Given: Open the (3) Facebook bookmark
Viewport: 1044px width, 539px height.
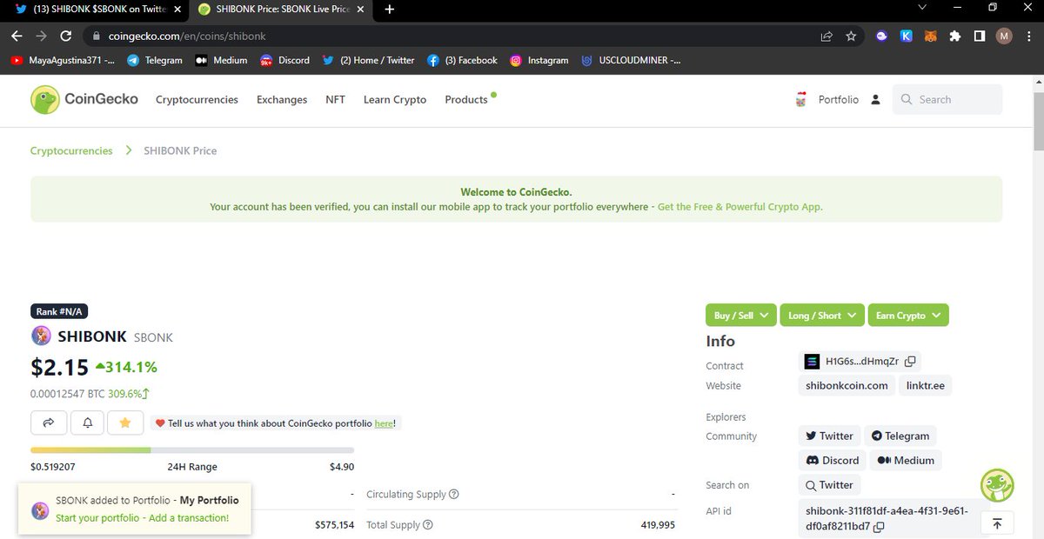Looking at the screenshot, I should coord(462,61).
